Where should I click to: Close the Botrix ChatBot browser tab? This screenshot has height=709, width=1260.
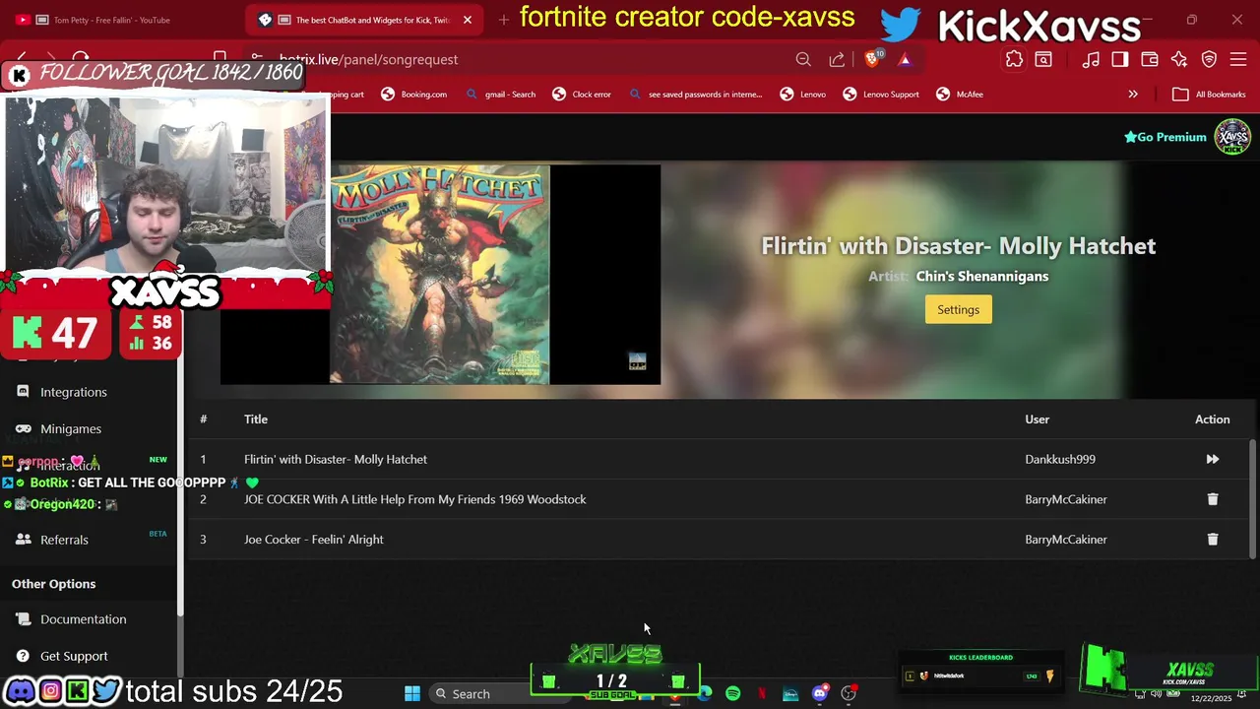click(x=468, y=20)
